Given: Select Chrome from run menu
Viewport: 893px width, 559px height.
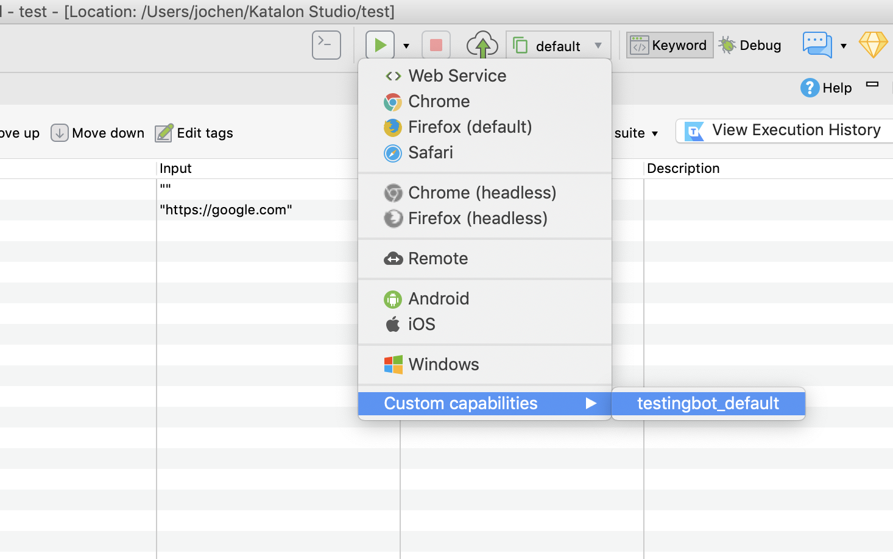Looking at the screenshot, I should pos(485,101).
